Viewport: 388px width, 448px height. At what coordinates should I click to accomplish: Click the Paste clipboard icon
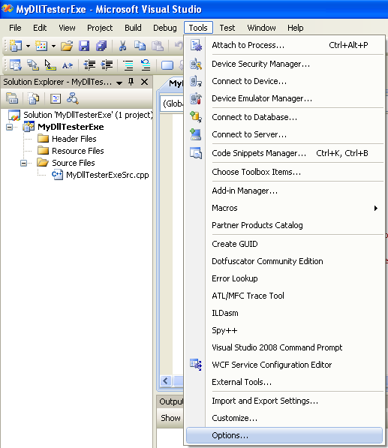coord(157,46)
